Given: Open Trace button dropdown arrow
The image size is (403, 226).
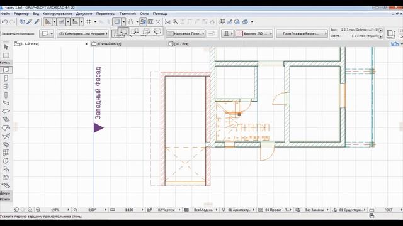Looking at the screenshot, I should 123,22.
